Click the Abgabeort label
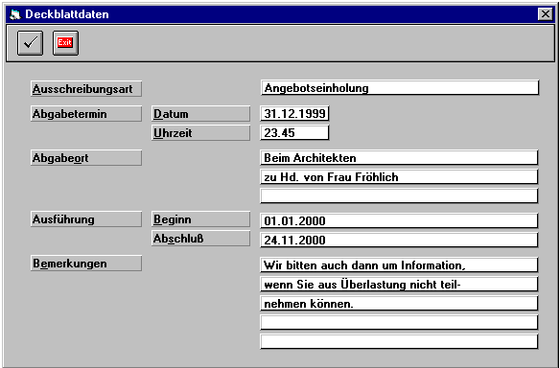The image size is (560, 368). point(86,158)
